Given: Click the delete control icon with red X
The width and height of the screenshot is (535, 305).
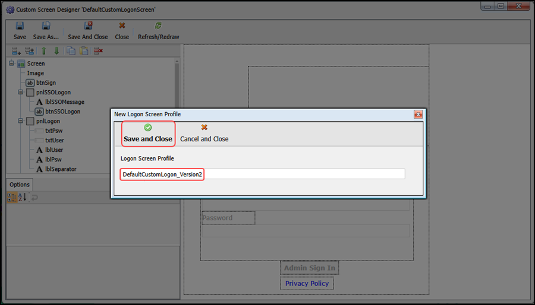Looking at the screenshot, I should click(x=98, y=51).
